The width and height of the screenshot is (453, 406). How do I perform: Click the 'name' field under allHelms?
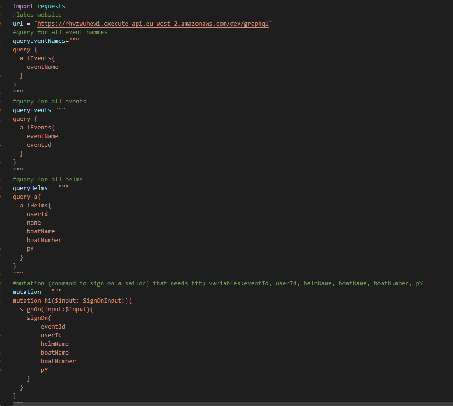click(x=34, y=223)
